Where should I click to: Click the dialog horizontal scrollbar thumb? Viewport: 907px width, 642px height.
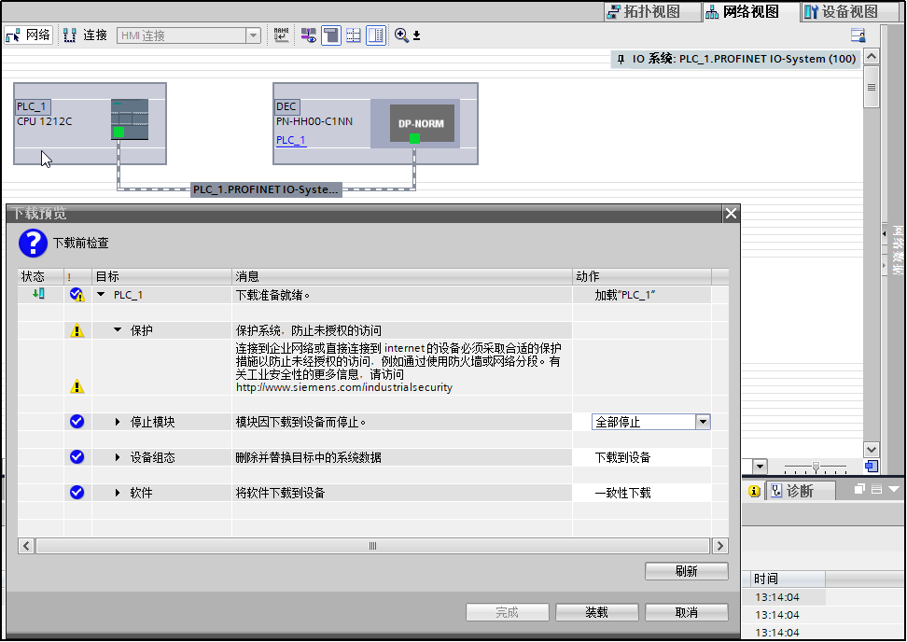point(372,545)
